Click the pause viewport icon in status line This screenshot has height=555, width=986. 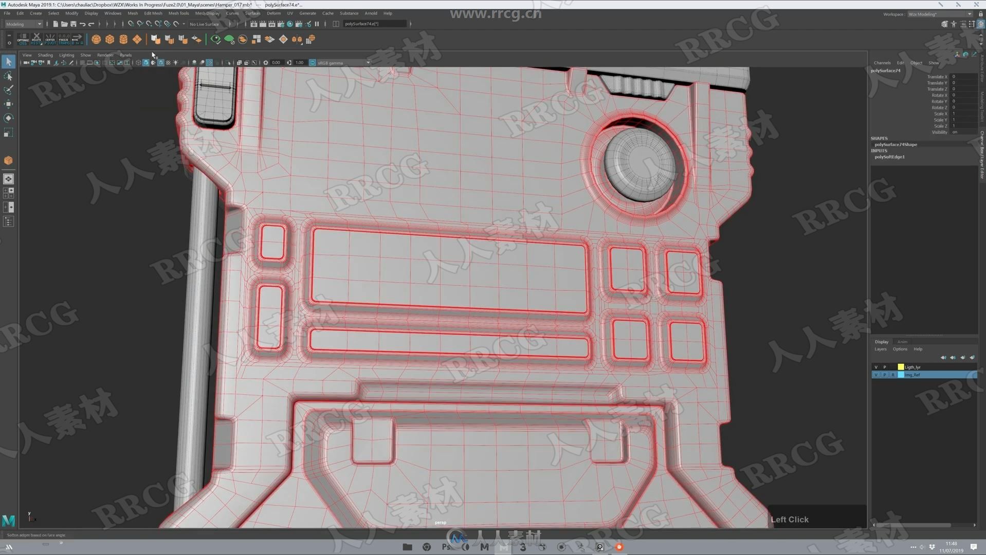[x=317, y=24]
